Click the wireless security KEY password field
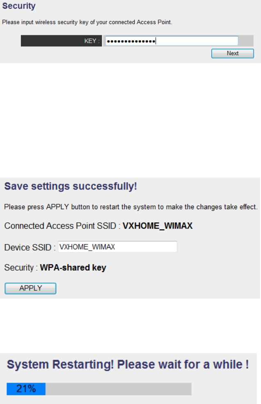The width and height of the screenshot is (261, 404). (172, 41)
